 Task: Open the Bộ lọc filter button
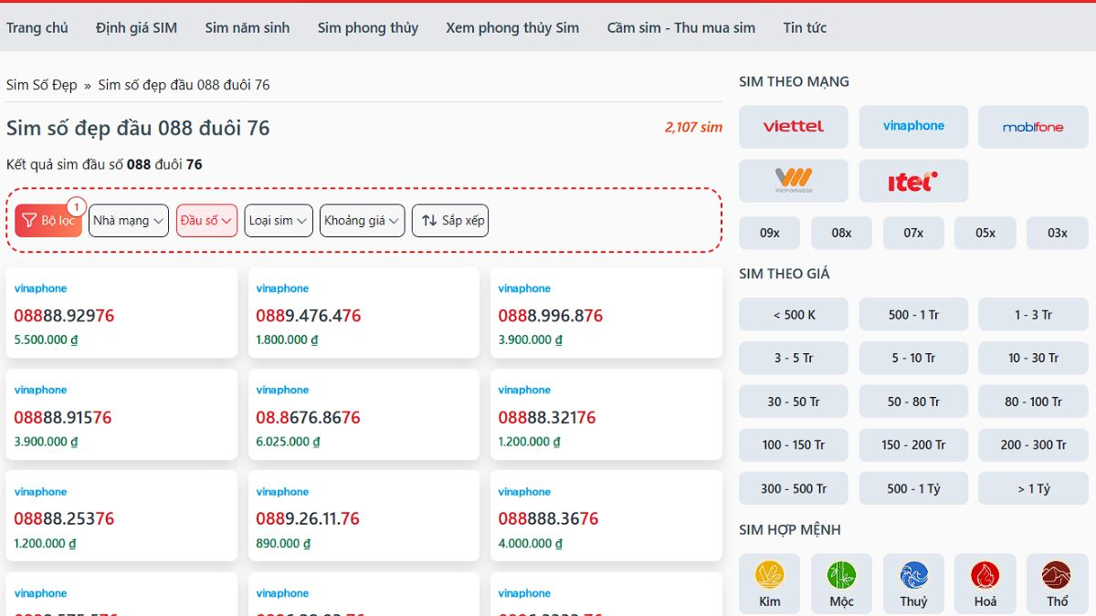[x=48, y=221]
